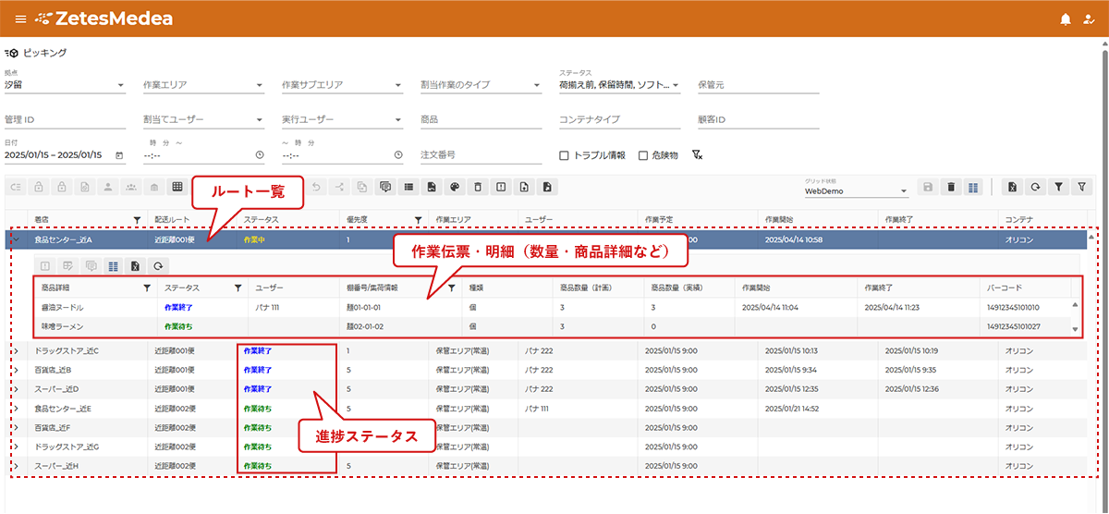Open the 拠点 dropdown showing 汐留
The height and width of the screenshot is (514, 1109).
click(65, 86)
